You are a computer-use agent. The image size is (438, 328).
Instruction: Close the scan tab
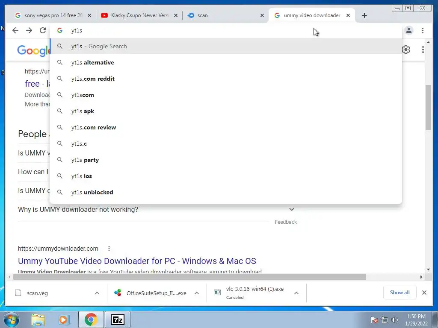click(x=262, y=15)
